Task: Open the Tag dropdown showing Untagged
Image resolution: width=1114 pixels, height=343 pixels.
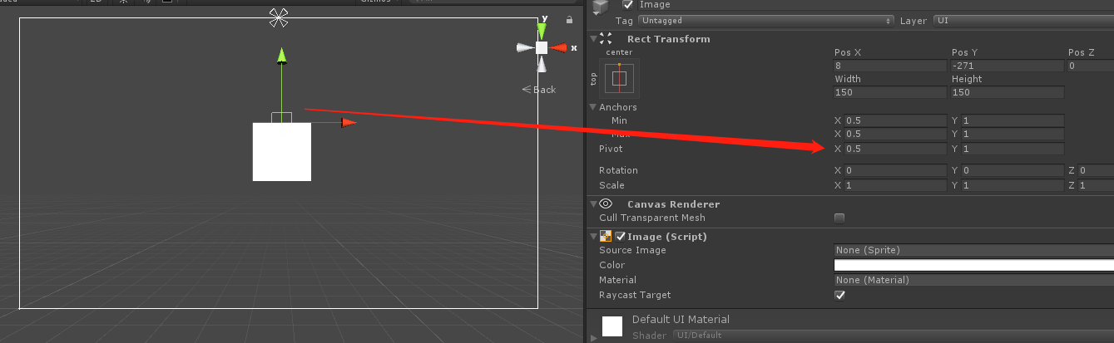Action: (x=765, y=21)
